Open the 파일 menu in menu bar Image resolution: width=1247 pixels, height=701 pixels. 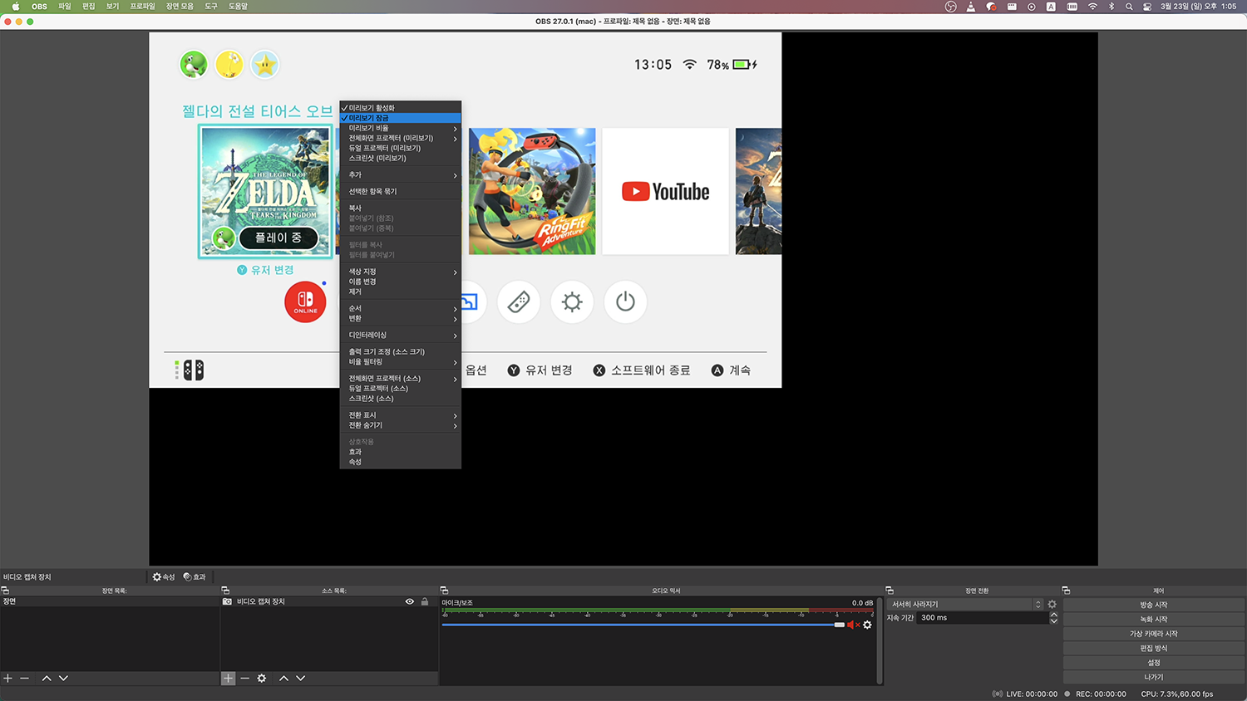pyautogui.click(x=64, y=6)
